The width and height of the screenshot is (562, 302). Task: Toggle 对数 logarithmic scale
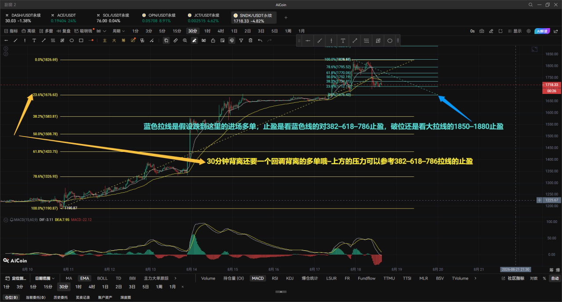pos(533,278)
